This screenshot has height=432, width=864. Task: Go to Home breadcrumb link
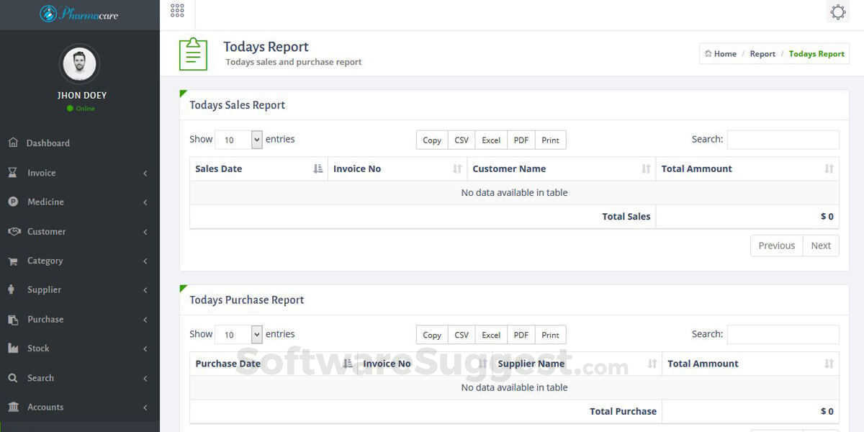point(721,54)
